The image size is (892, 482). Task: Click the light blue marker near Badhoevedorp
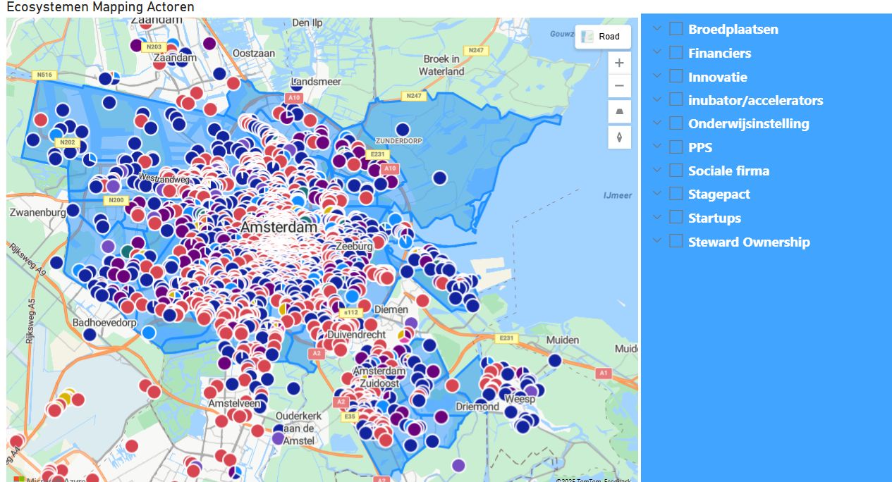(x=148, y=332)
